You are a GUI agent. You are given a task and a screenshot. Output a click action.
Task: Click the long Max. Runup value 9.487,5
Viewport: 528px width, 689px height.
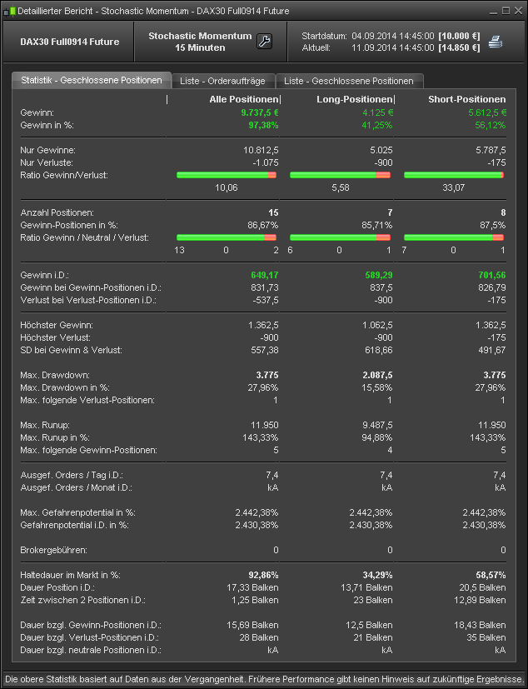click(377, 425)
